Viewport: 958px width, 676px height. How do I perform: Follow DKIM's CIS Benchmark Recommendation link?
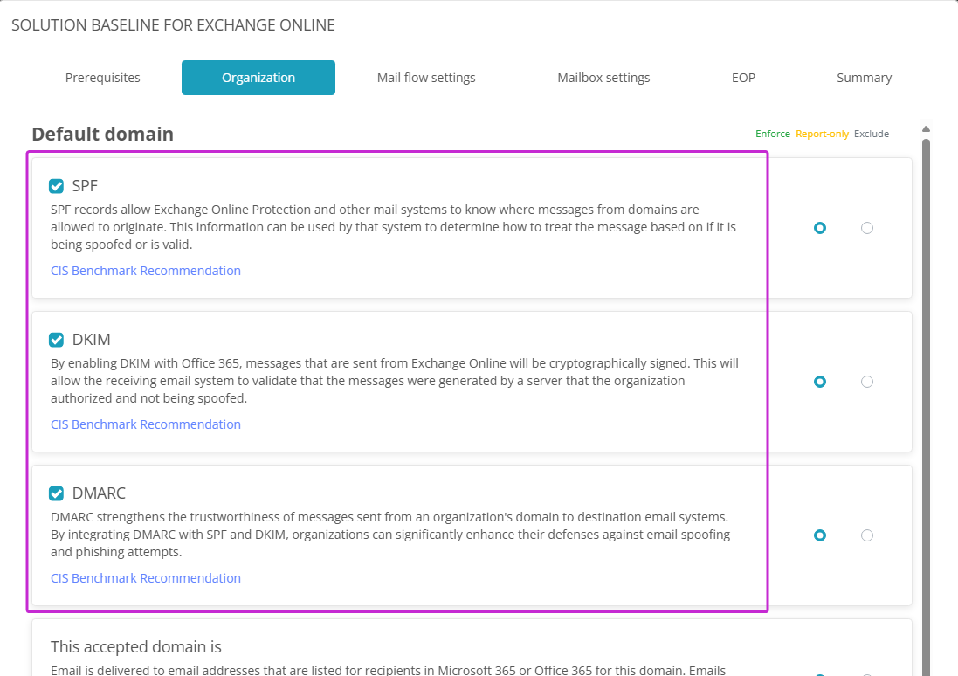[x=146, y=424]
